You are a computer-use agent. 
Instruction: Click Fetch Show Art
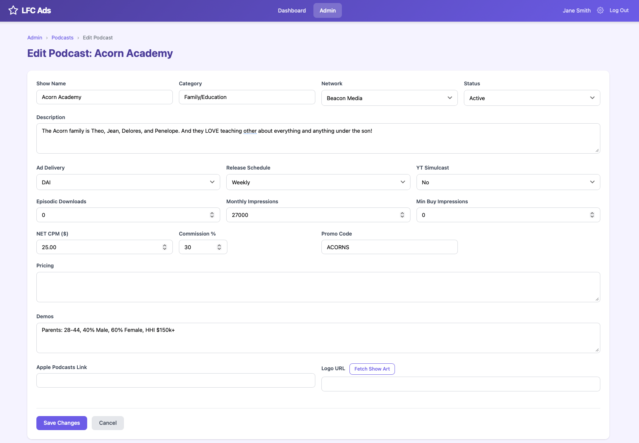tap(372, 369)
